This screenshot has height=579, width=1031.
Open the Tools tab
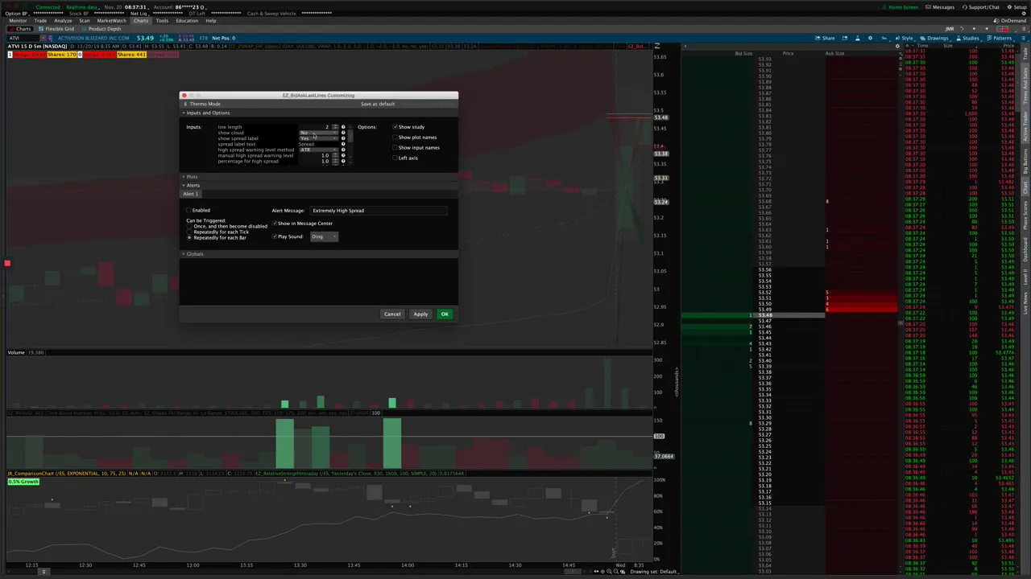tap(162, 21)
